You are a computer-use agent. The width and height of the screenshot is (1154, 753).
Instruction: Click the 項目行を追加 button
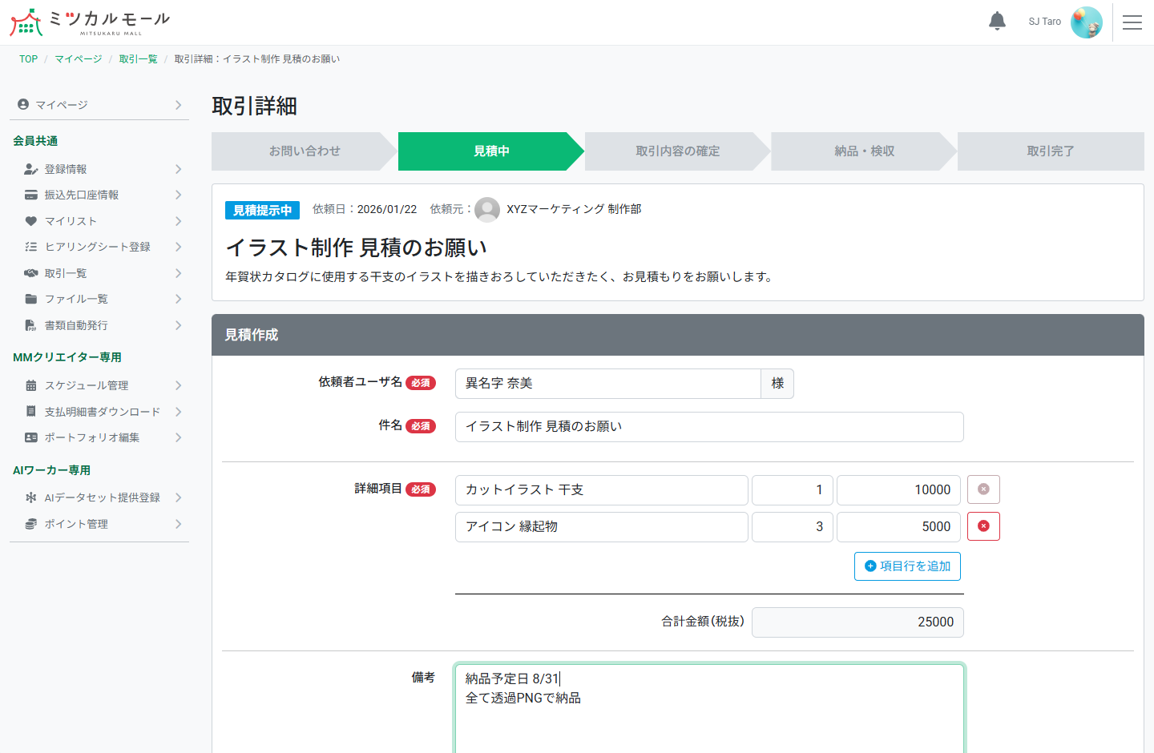(x=907, y=566)
